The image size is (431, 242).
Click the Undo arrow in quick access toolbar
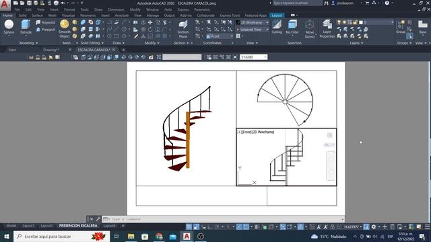[63, 3]
